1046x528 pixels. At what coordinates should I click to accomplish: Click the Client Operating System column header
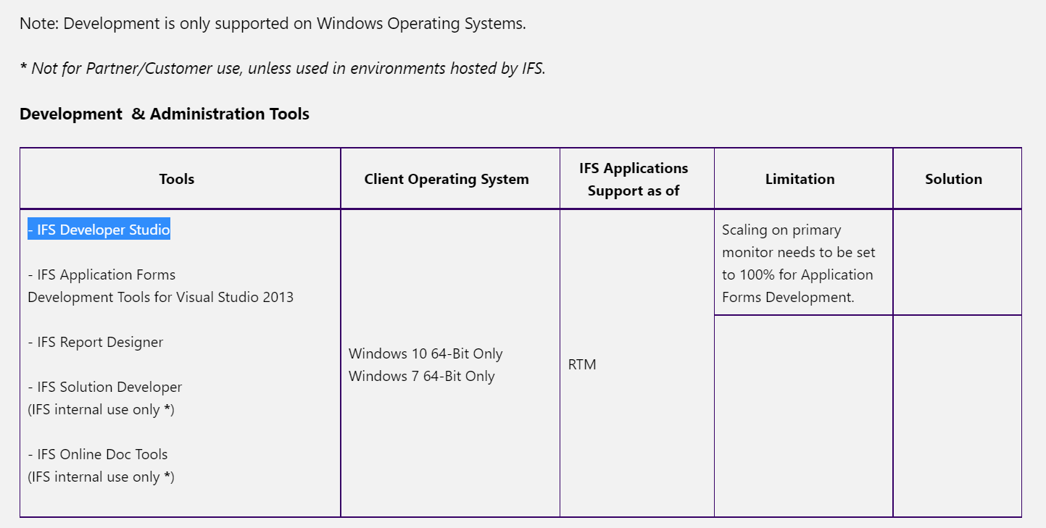(x=447, y=179)
